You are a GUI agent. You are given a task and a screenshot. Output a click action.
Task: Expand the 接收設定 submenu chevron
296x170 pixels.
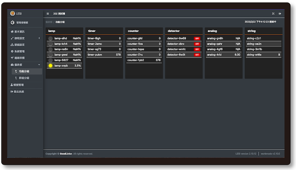[x=39, y=38]
